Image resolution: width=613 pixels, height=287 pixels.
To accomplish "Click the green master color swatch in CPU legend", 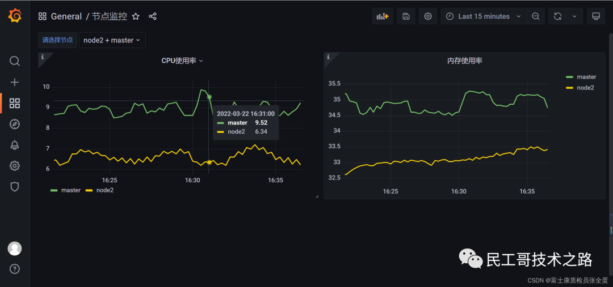I will (54, 191).
